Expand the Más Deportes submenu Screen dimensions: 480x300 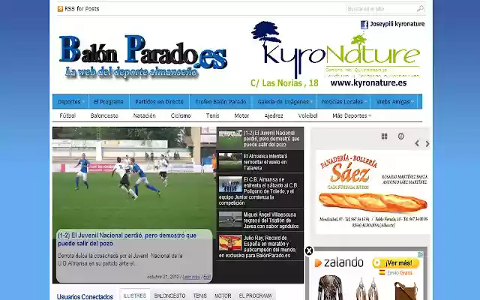(352, 115)
